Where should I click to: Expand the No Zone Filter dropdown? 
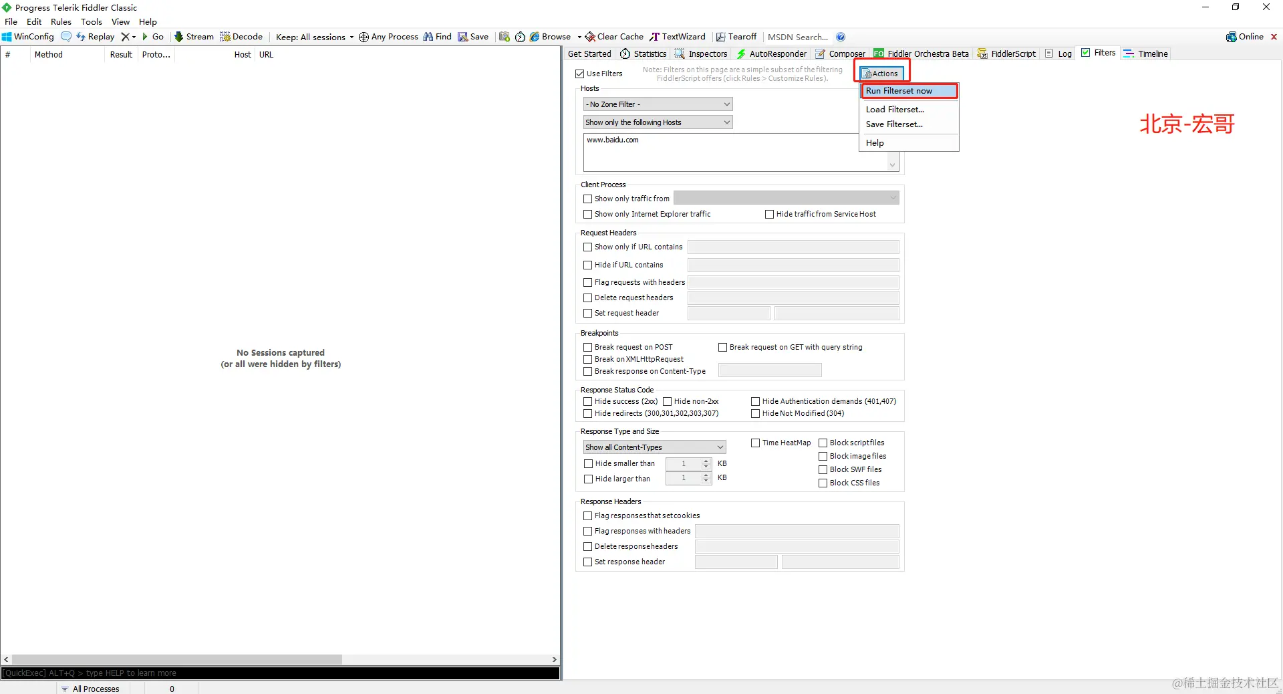click(658, 104)
